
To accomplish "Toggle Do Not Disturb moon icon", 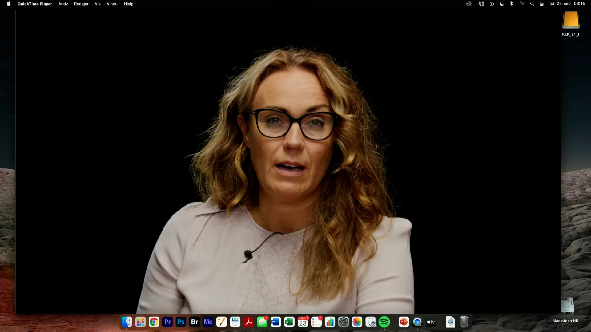I will coord(502,4).
